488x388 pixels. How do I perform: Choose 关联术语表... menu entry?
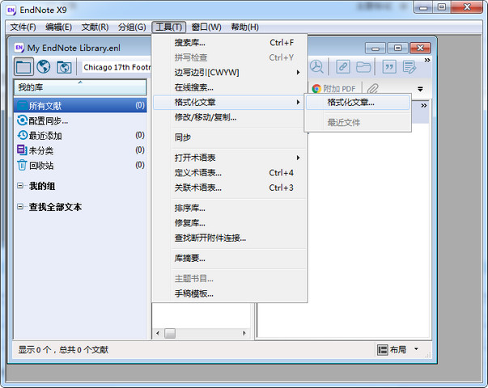(x=229, y=188)
